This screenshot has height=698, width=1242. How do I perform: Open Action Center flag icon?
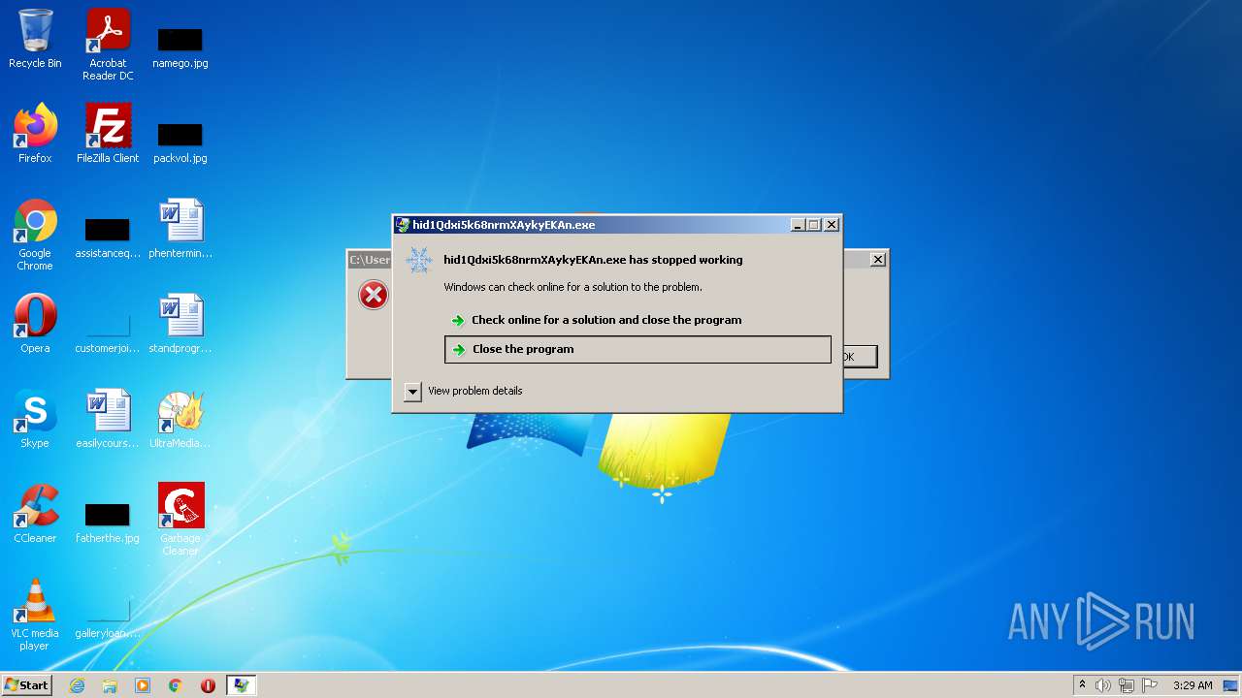click(x=1150, y=685)
